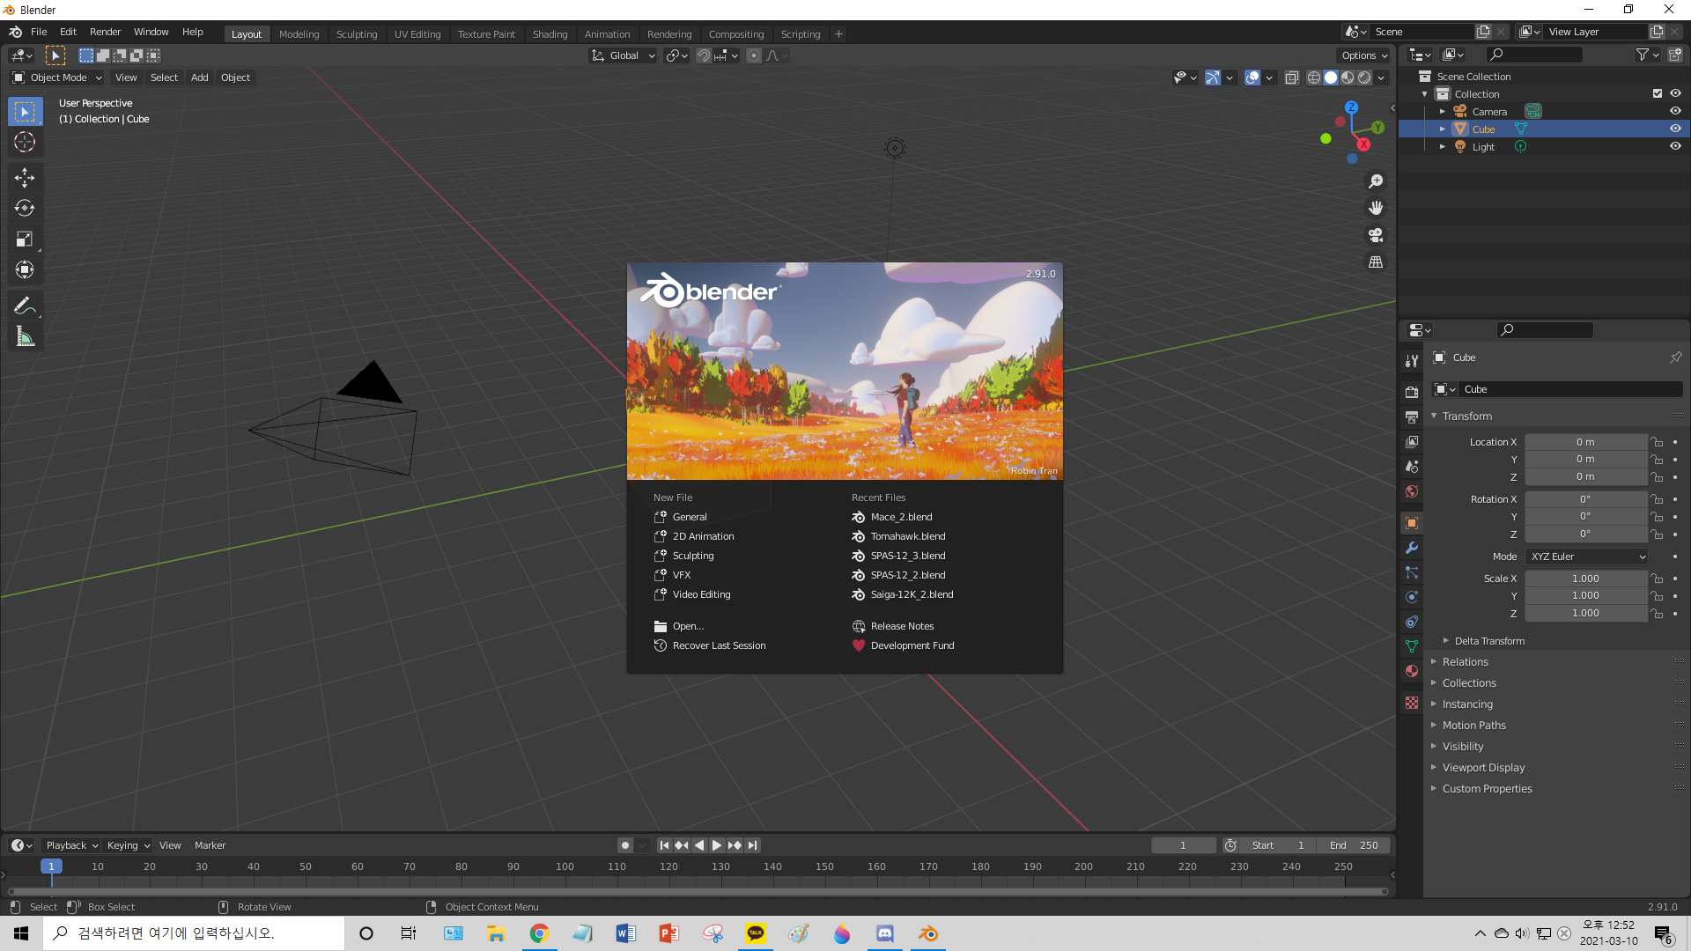The height and width of the screenshot is (951, 1691).
Task: Select the Rotate tool
Action: pyautogui.click(x=25, y=208)
